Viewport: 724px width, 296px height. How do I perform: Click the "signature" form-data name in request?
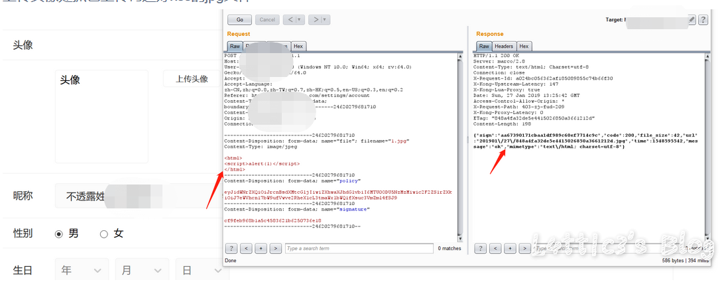point(353,209)
